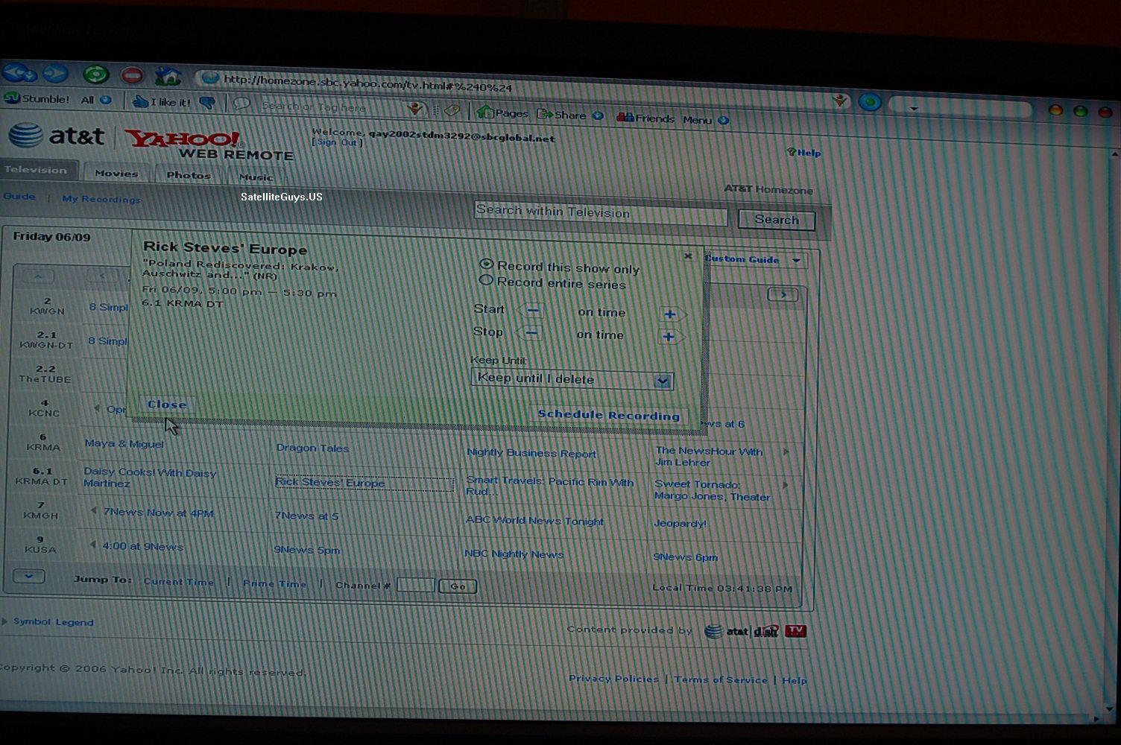Open the Guide sub-tab
Image resolution: width=1121 pixels, height=745 pixels.
19,197
